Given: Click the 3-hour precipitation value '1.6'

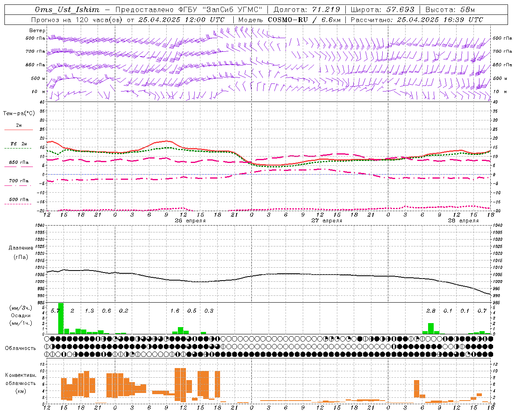Looking at the screenshot, I should [175, 311].
